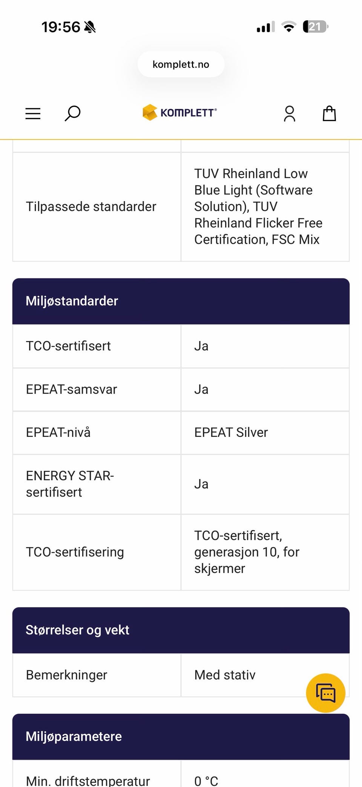View the shopping bag cart

click(329, 113)
